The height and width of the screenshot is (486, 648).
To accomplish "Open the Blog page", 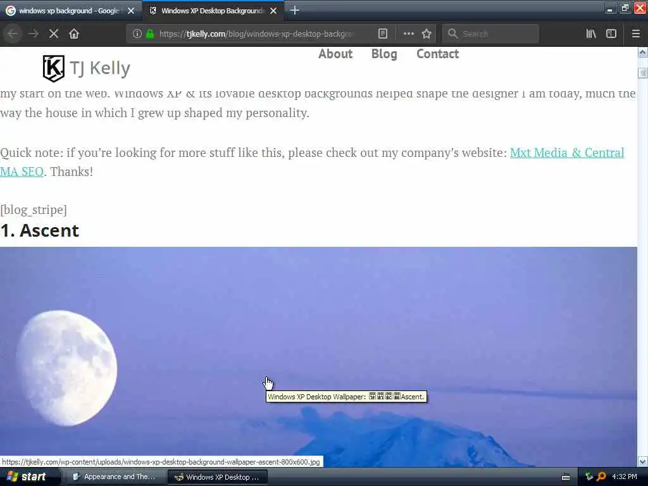I will pyautogui.click(x=384, y=54).
